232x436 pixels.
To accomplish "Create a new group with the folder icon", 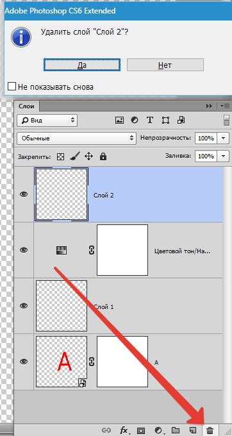I will click(x=176, y=430).
